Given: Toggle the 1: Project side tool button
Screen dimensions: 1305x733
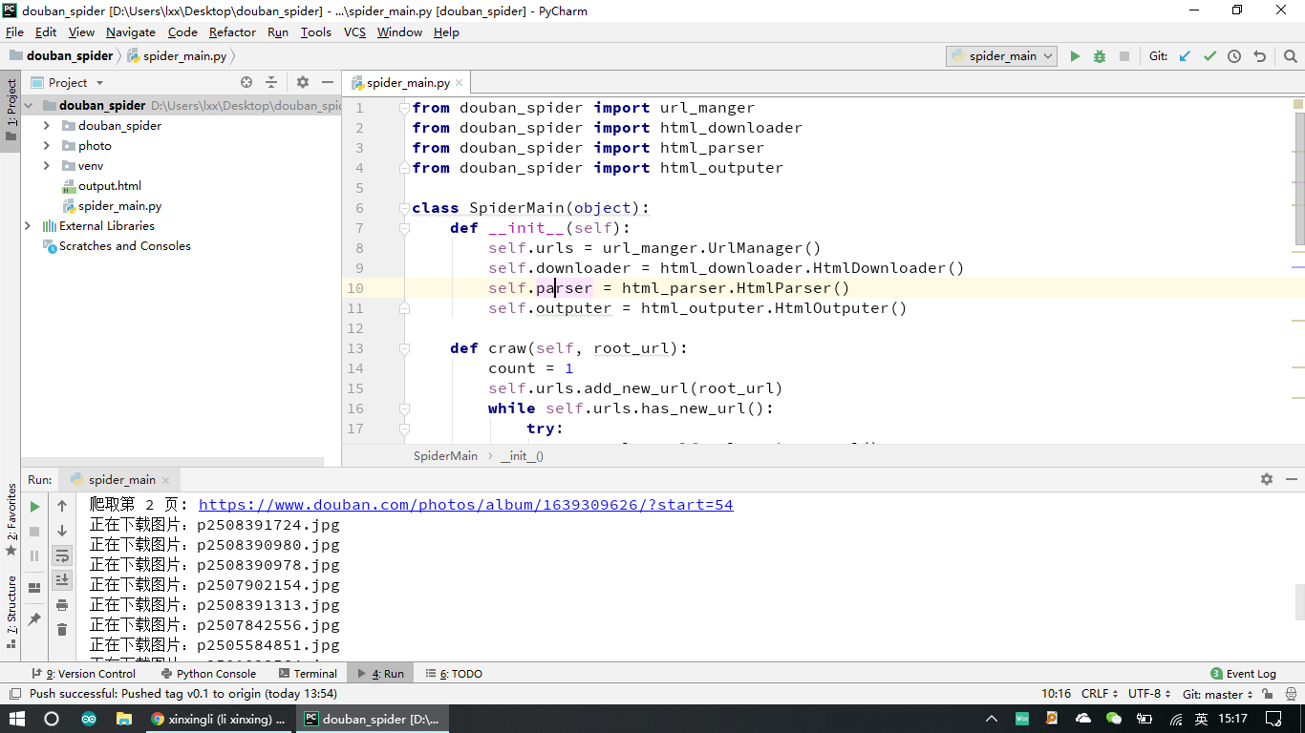Looking at the screenshot, I should (11, 111).
